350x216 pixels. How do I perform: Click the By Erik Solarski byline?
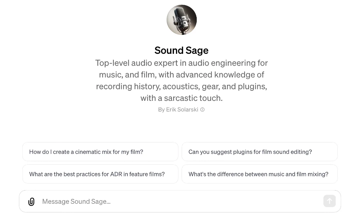pos(178,109)
